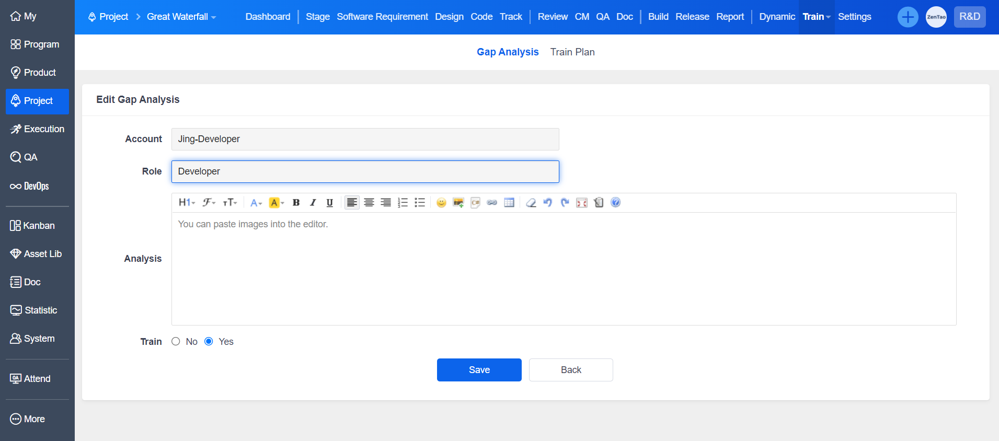Open the Software Requirement menu
The height and width of the screenshot is (441, 999).
(x=382, y=17)
